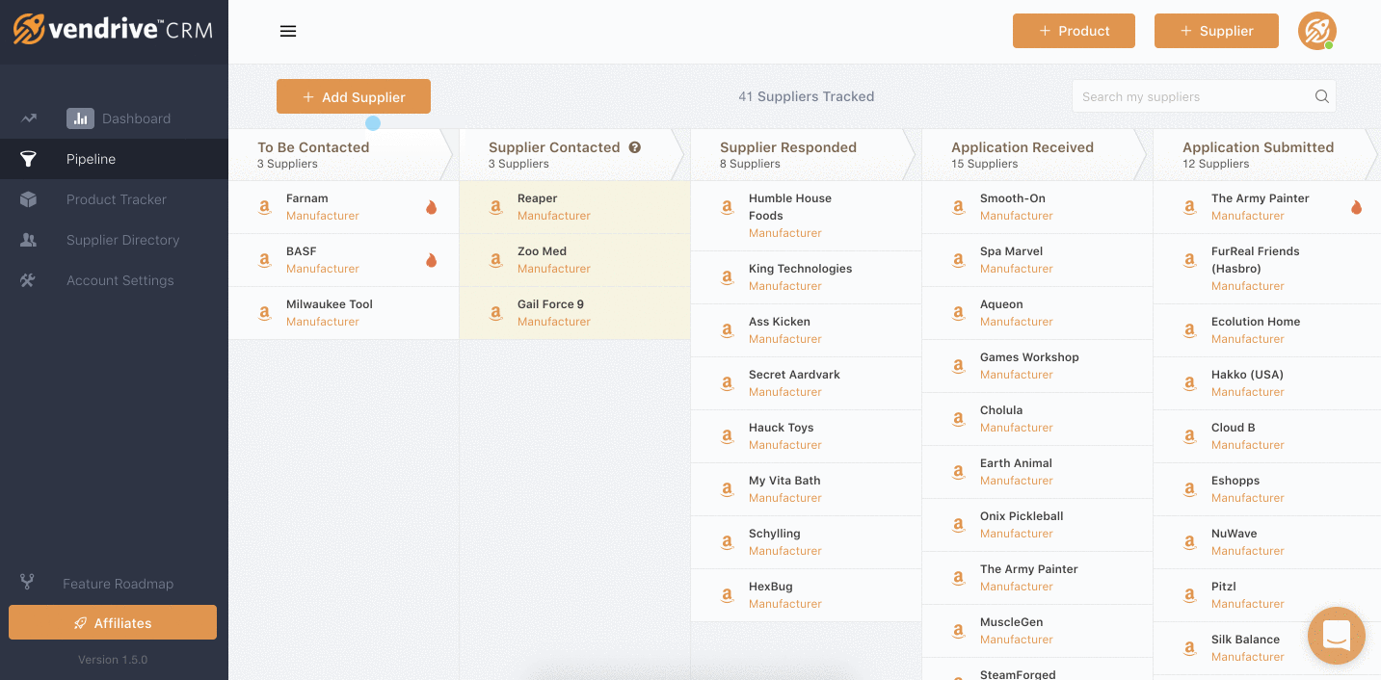This screenshot has height=680, width=1381.
Task: Open Dashboard from the sidebar
Action: [x=136, y=118]
